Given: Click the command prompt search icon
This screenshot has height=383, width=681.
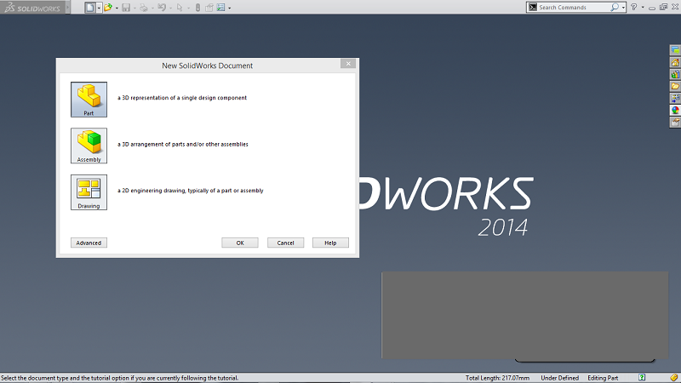Looking at the screenshot, I should tap(533, 8).
